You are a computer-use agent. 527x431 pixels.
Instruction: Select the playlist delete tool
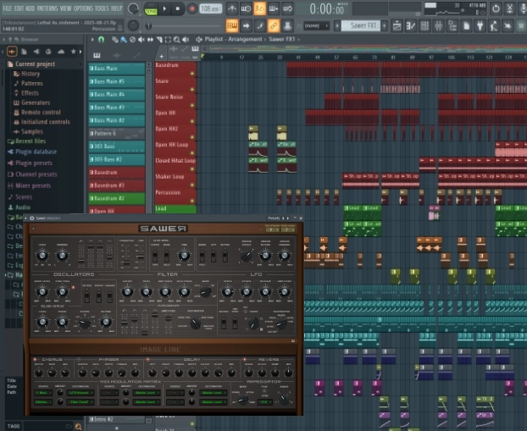pyautogui.click(x=132, y=40)
